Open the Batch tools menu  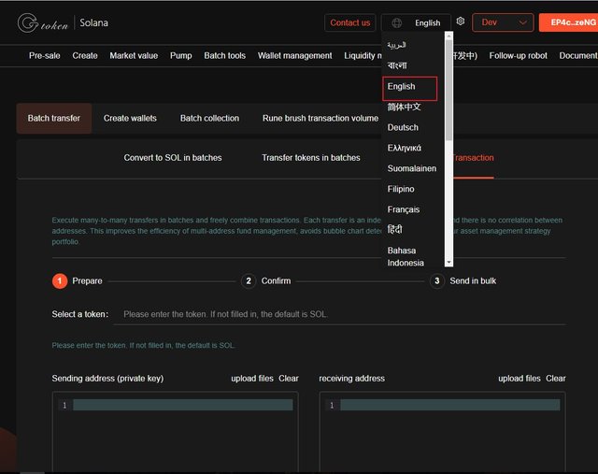pyautogui.click(x=224, y=56)
